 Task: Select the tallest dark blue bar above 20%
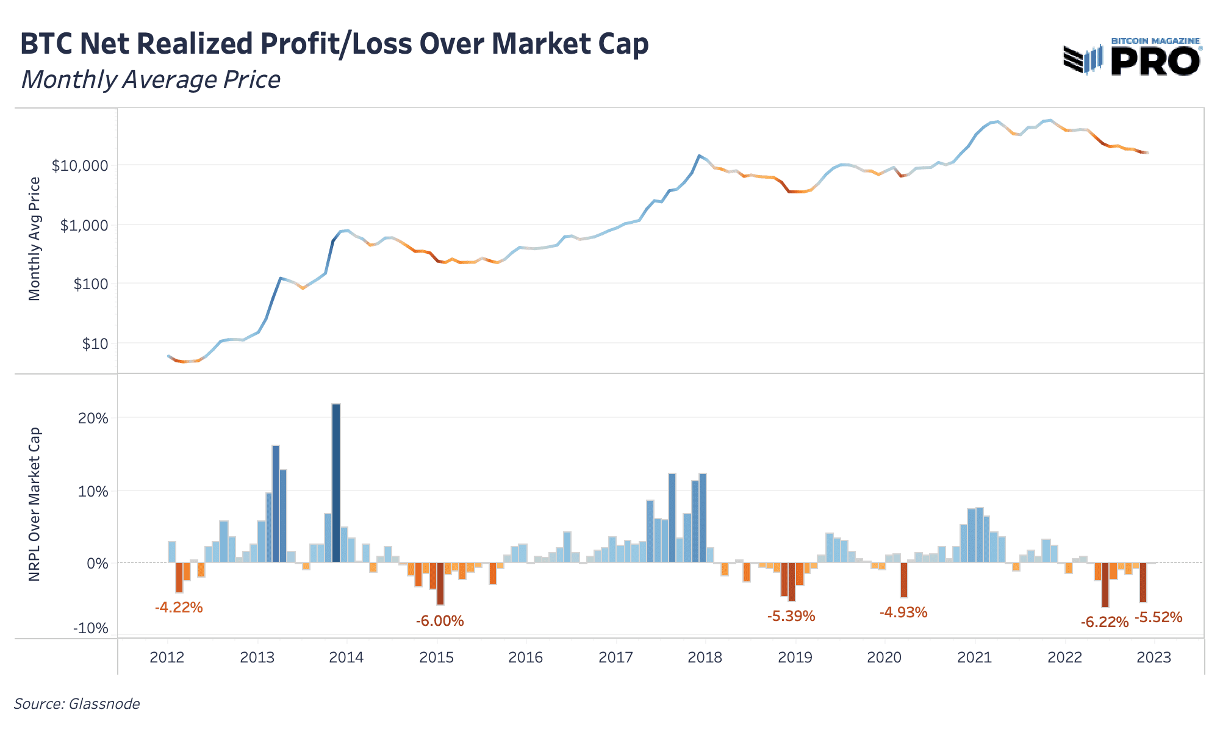tap(336, 483)
